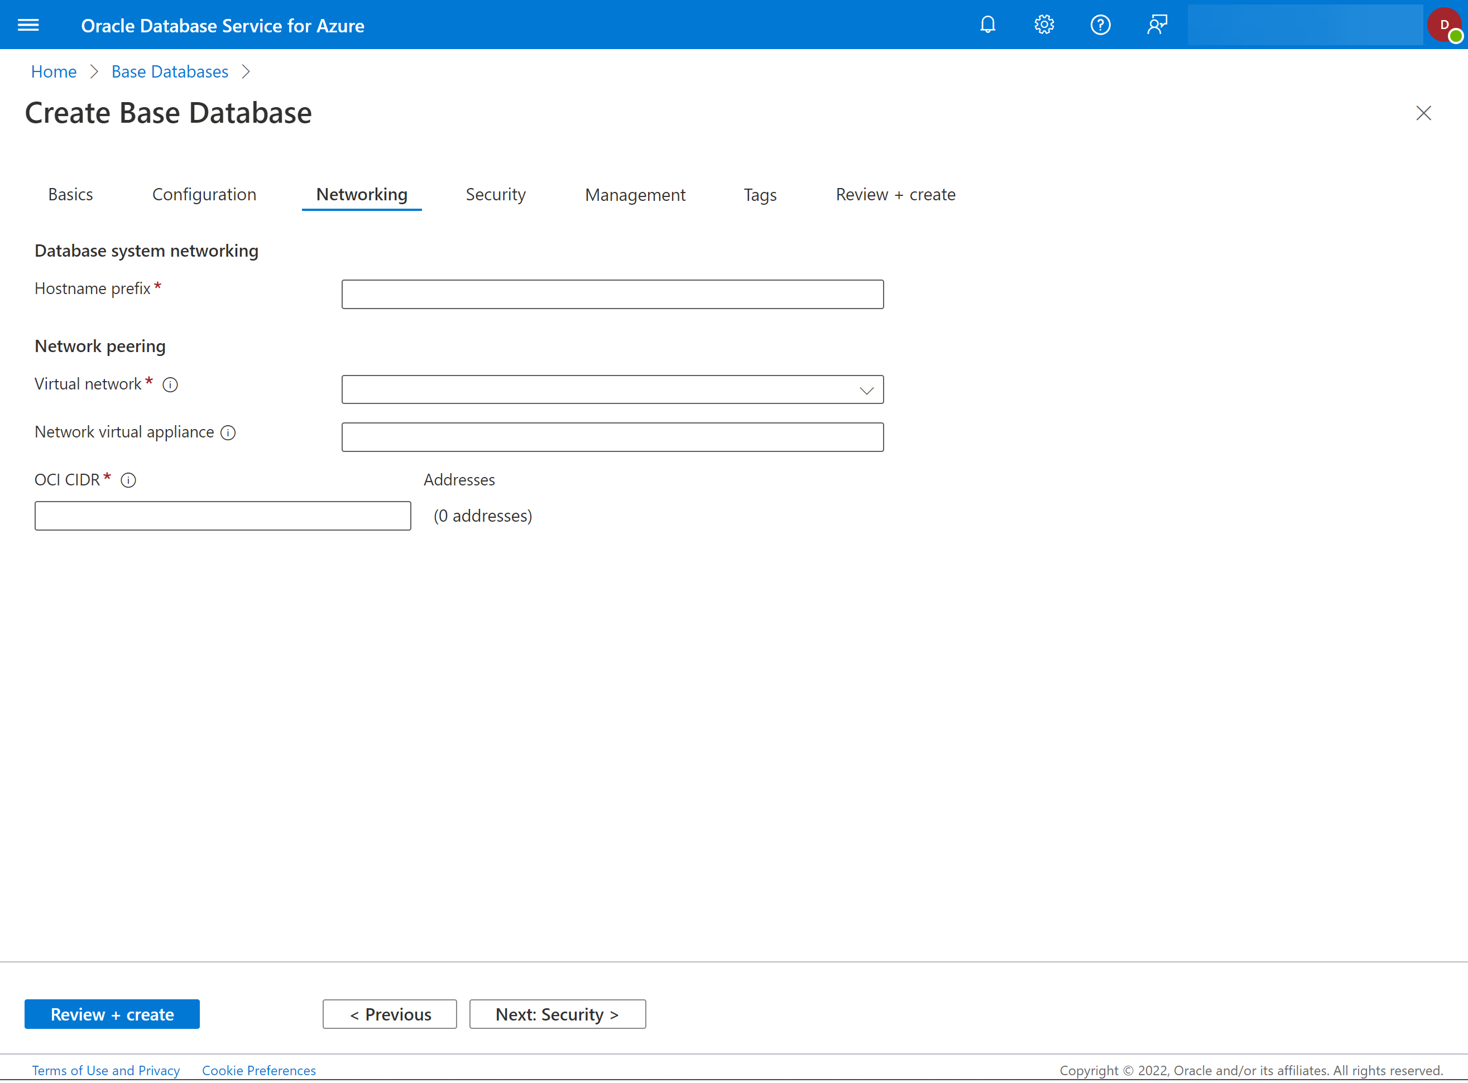Click the Base Databases breadcrumb link
This screenshot has width=1468, height=1083.
pos(169,71)
